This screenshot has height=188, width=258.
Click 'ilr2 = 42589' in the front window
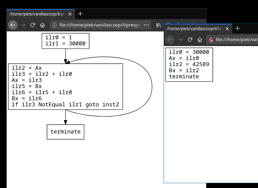click(x=189, y=64)
